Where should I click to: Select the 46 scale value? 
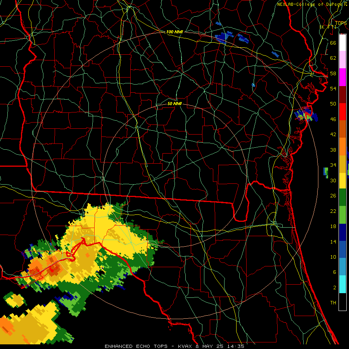click(x=333, y=119)
